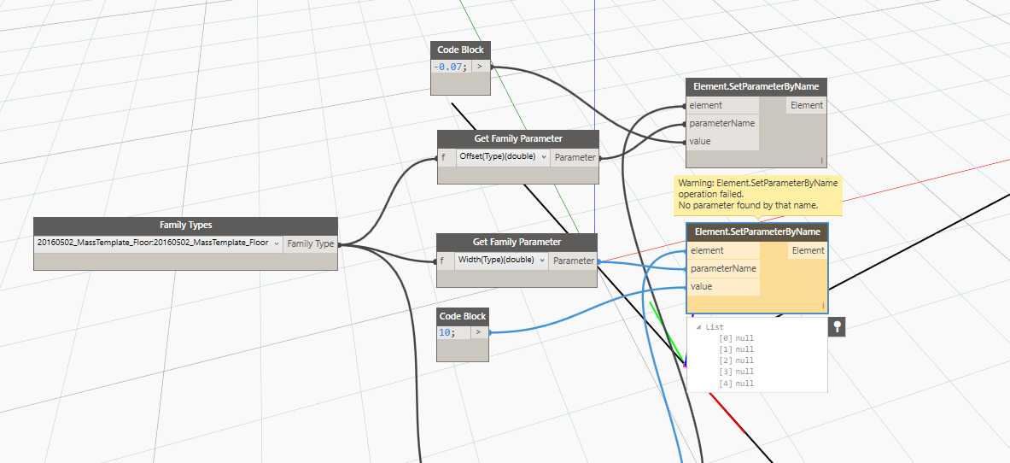Select the [0] null list entry
Screen dimensions: 1010x463
[x=736, y=338]
